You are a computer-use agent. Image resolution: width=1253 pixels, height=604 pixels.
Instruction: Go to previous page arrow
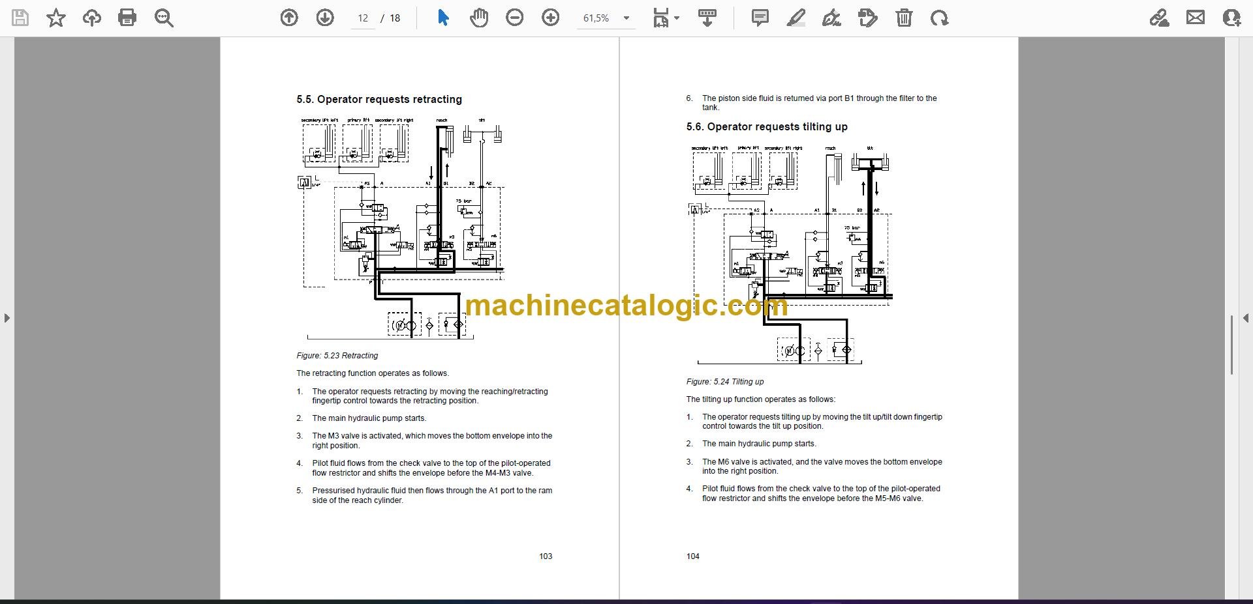(x=289, y=18)
